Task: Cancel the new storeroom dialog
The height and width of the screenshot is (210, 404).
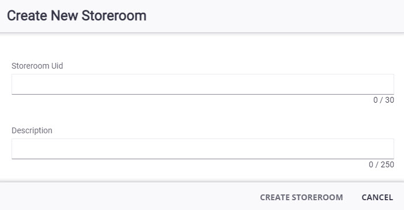Action: coord(377,197)
